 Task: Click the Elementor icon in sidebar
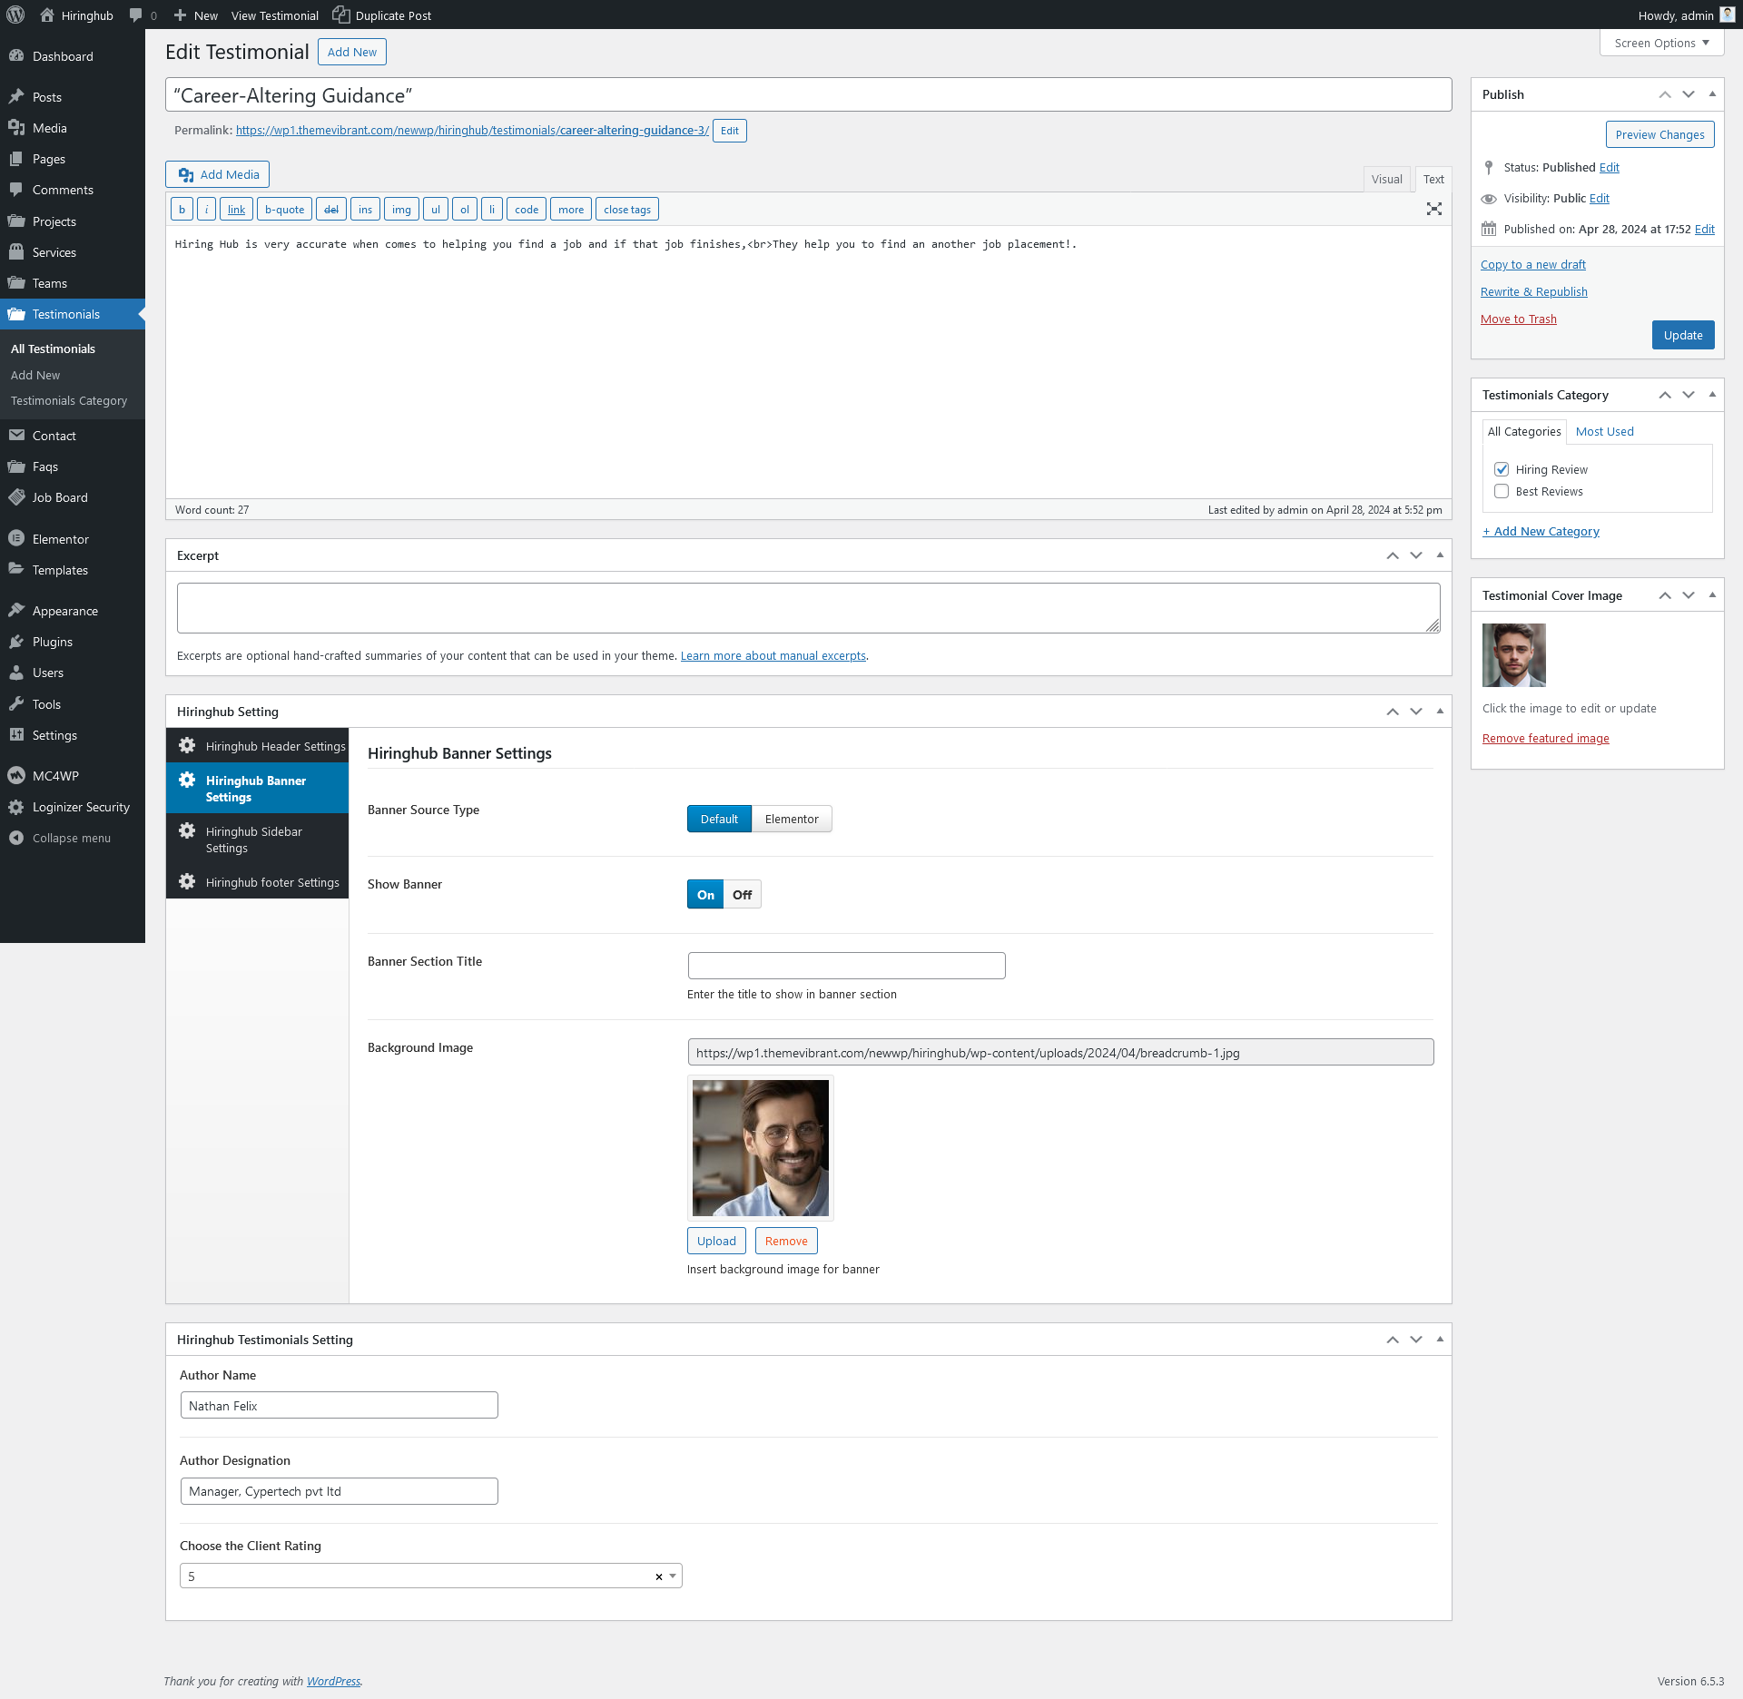pos(16,539)
